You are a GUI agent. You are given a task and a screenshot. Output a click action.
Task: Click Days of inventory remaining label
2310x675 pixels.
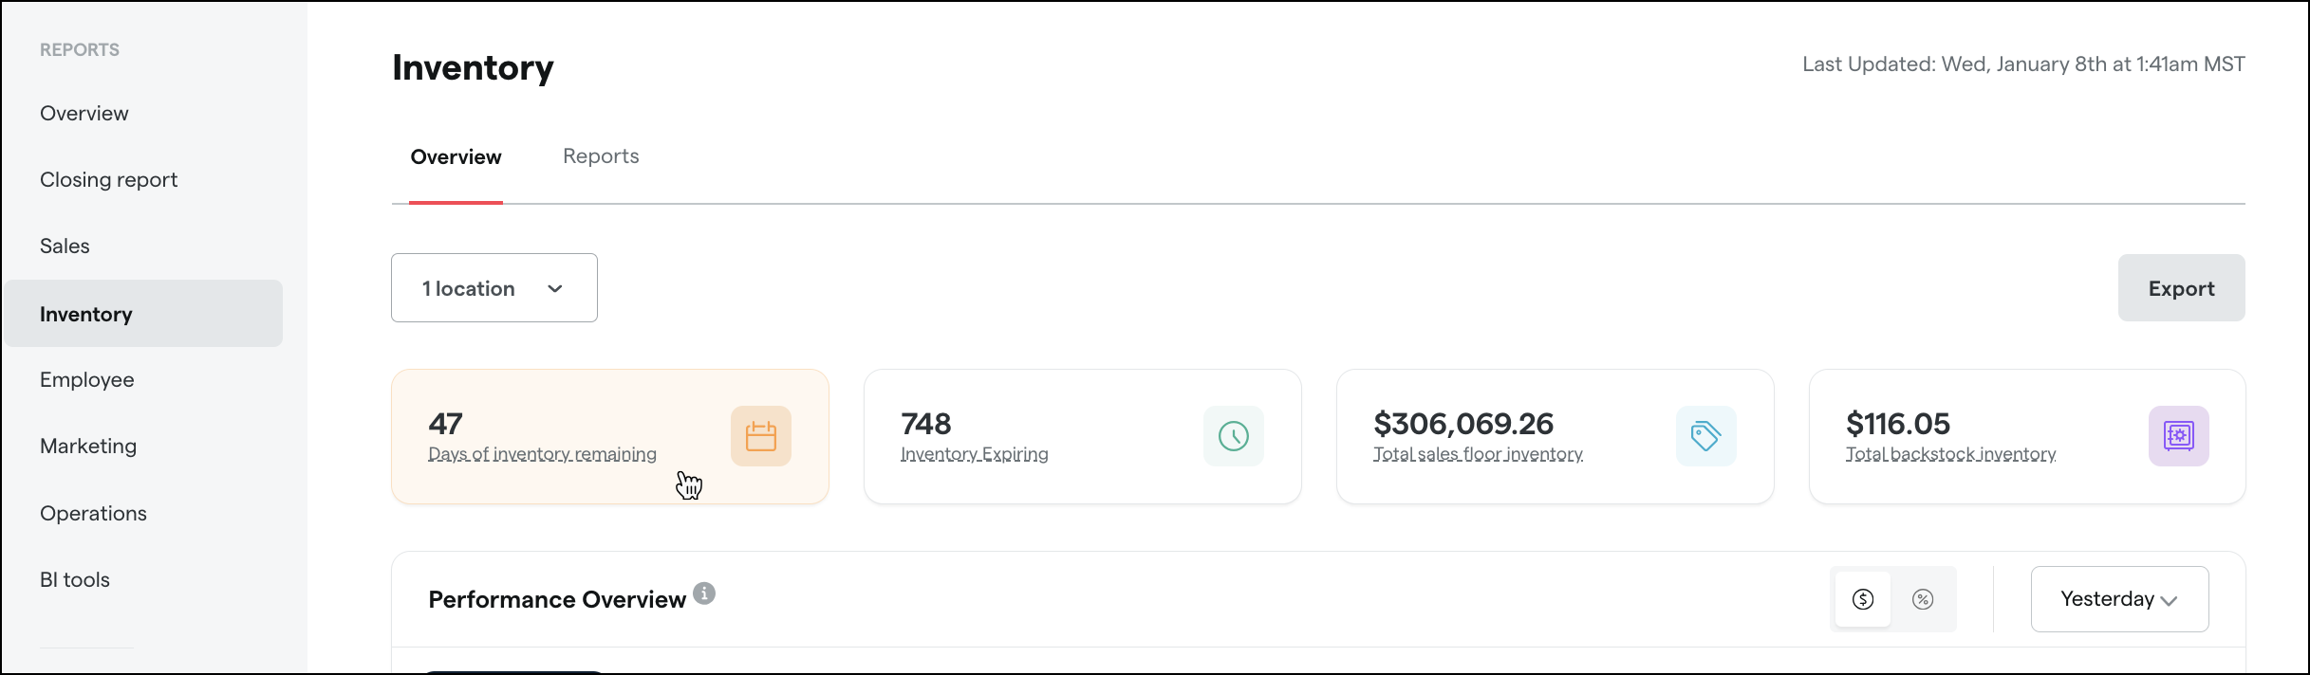[542, 454]
